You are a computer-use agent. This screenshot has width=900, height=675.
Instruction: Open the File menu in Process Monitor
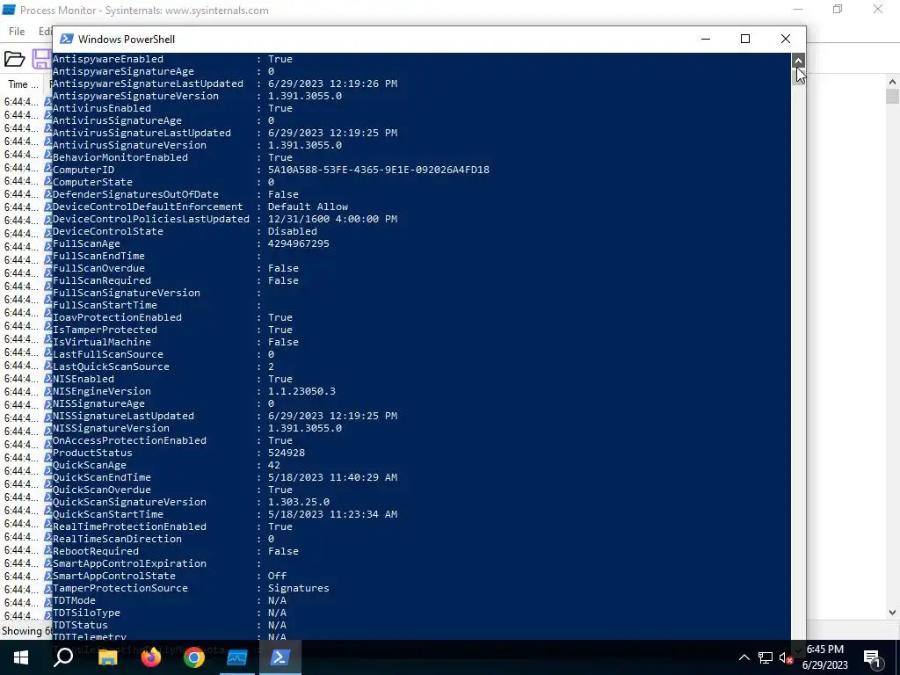pos(17,32)
